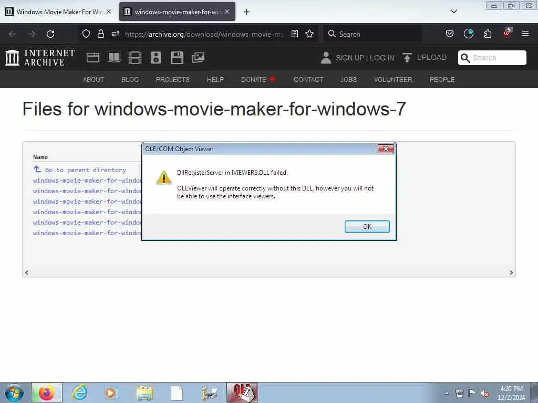Open the uBlock extension icon with badge
This screenshot has width=538, height=403.
click(507, 33)
